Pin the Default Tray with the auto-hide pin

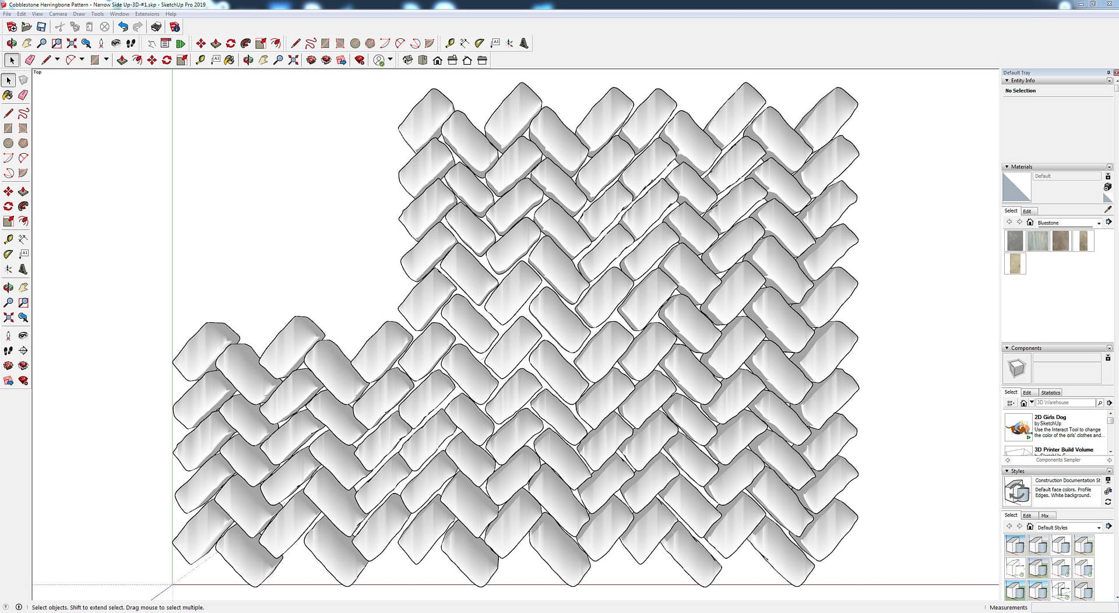pos(1109,73)
